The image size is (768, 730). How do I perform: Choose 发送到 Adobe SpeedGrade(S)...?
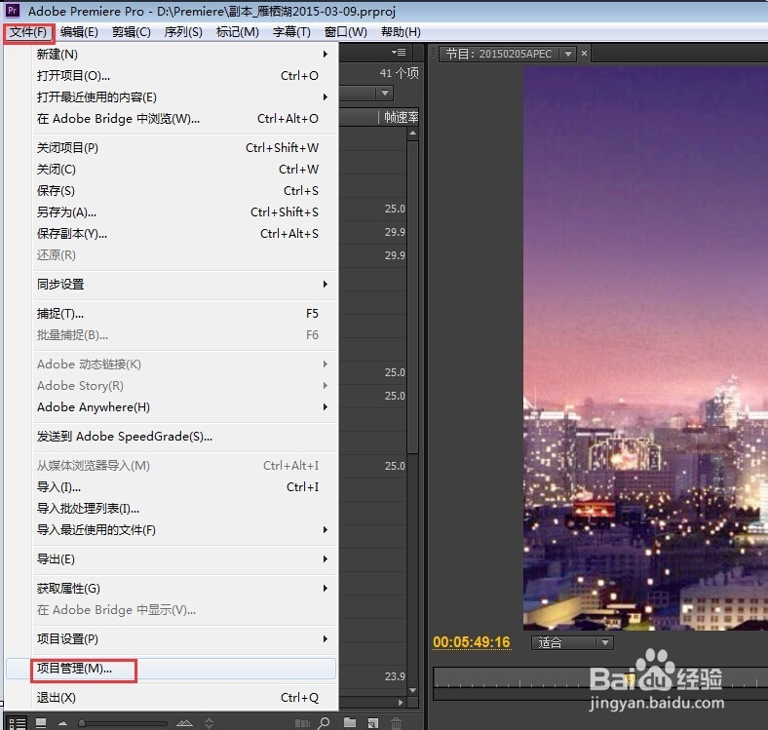(183, 437)
